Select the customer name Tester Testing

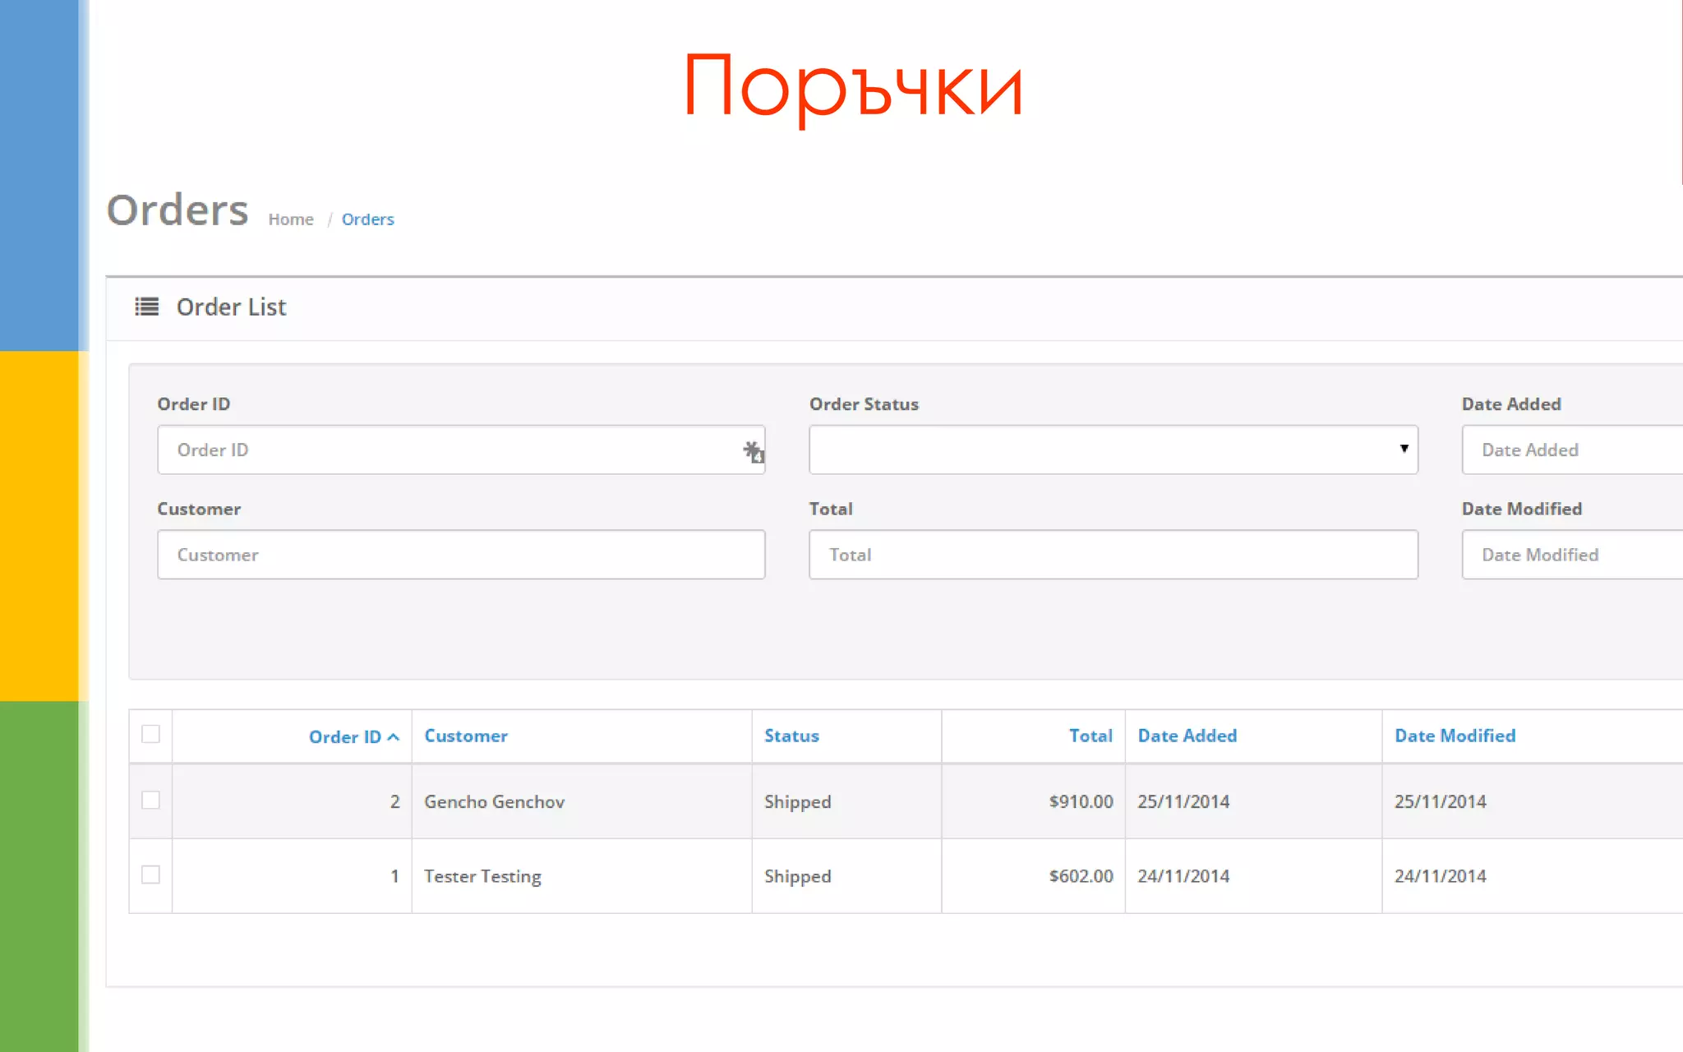[x=482, y=876]
